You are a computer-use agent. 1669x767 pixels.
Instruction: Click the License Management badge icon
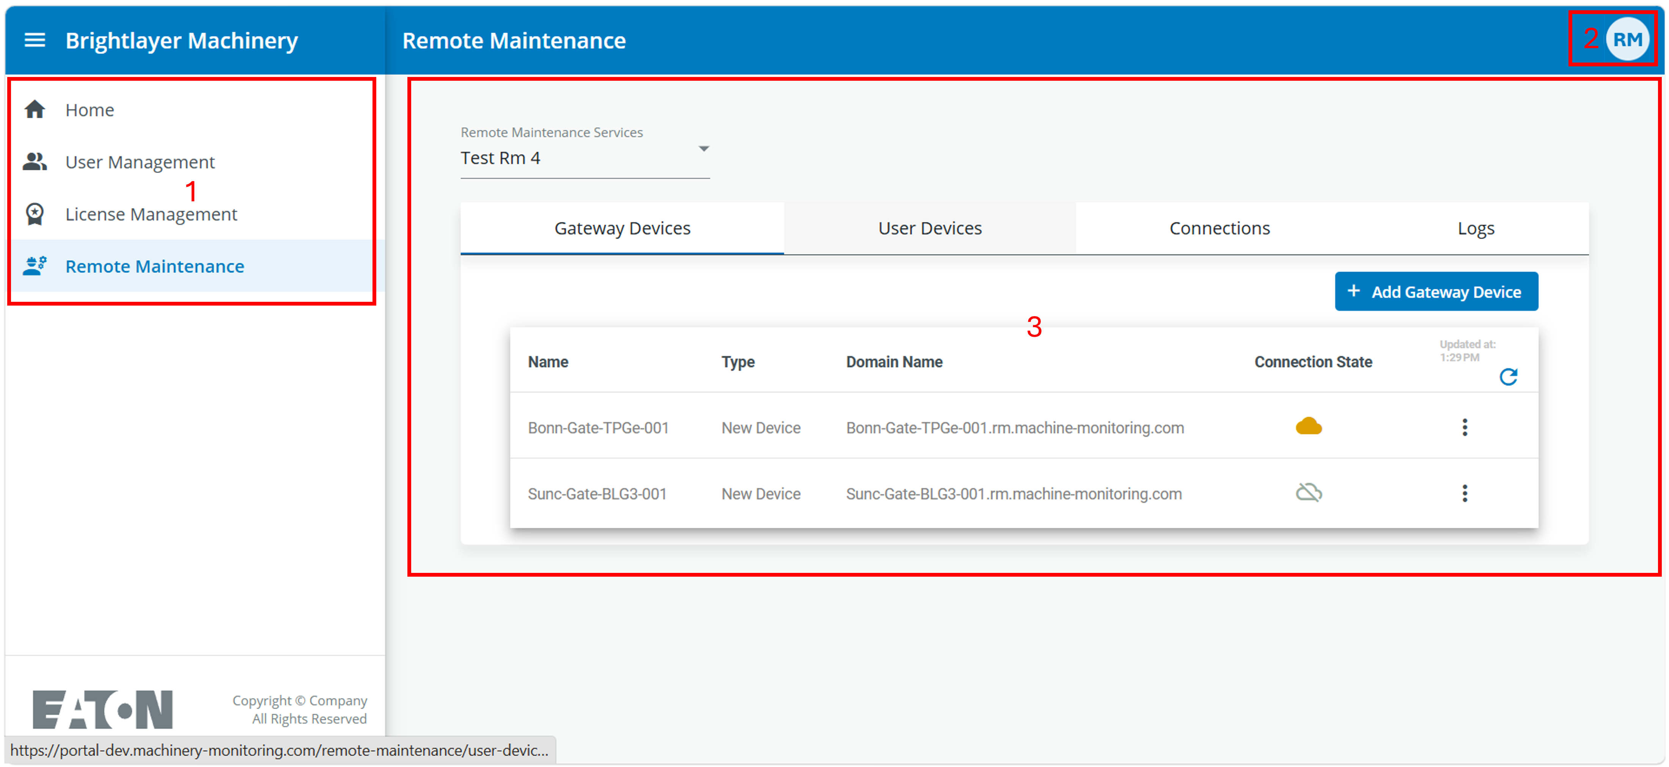click(x=35, y=214)
